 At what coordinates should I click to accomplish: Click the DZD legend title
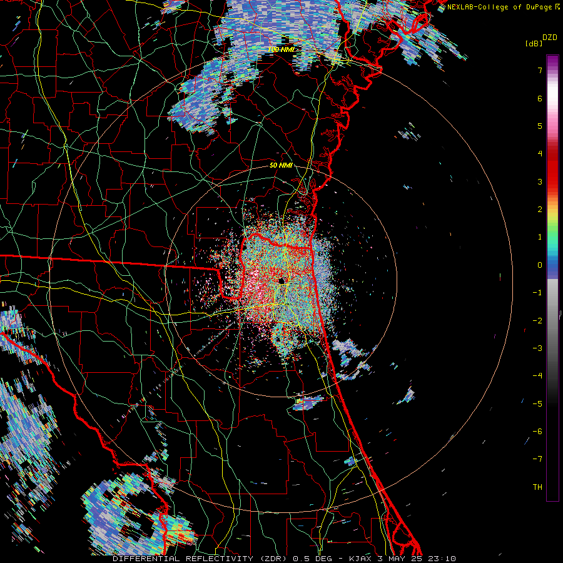550,38
